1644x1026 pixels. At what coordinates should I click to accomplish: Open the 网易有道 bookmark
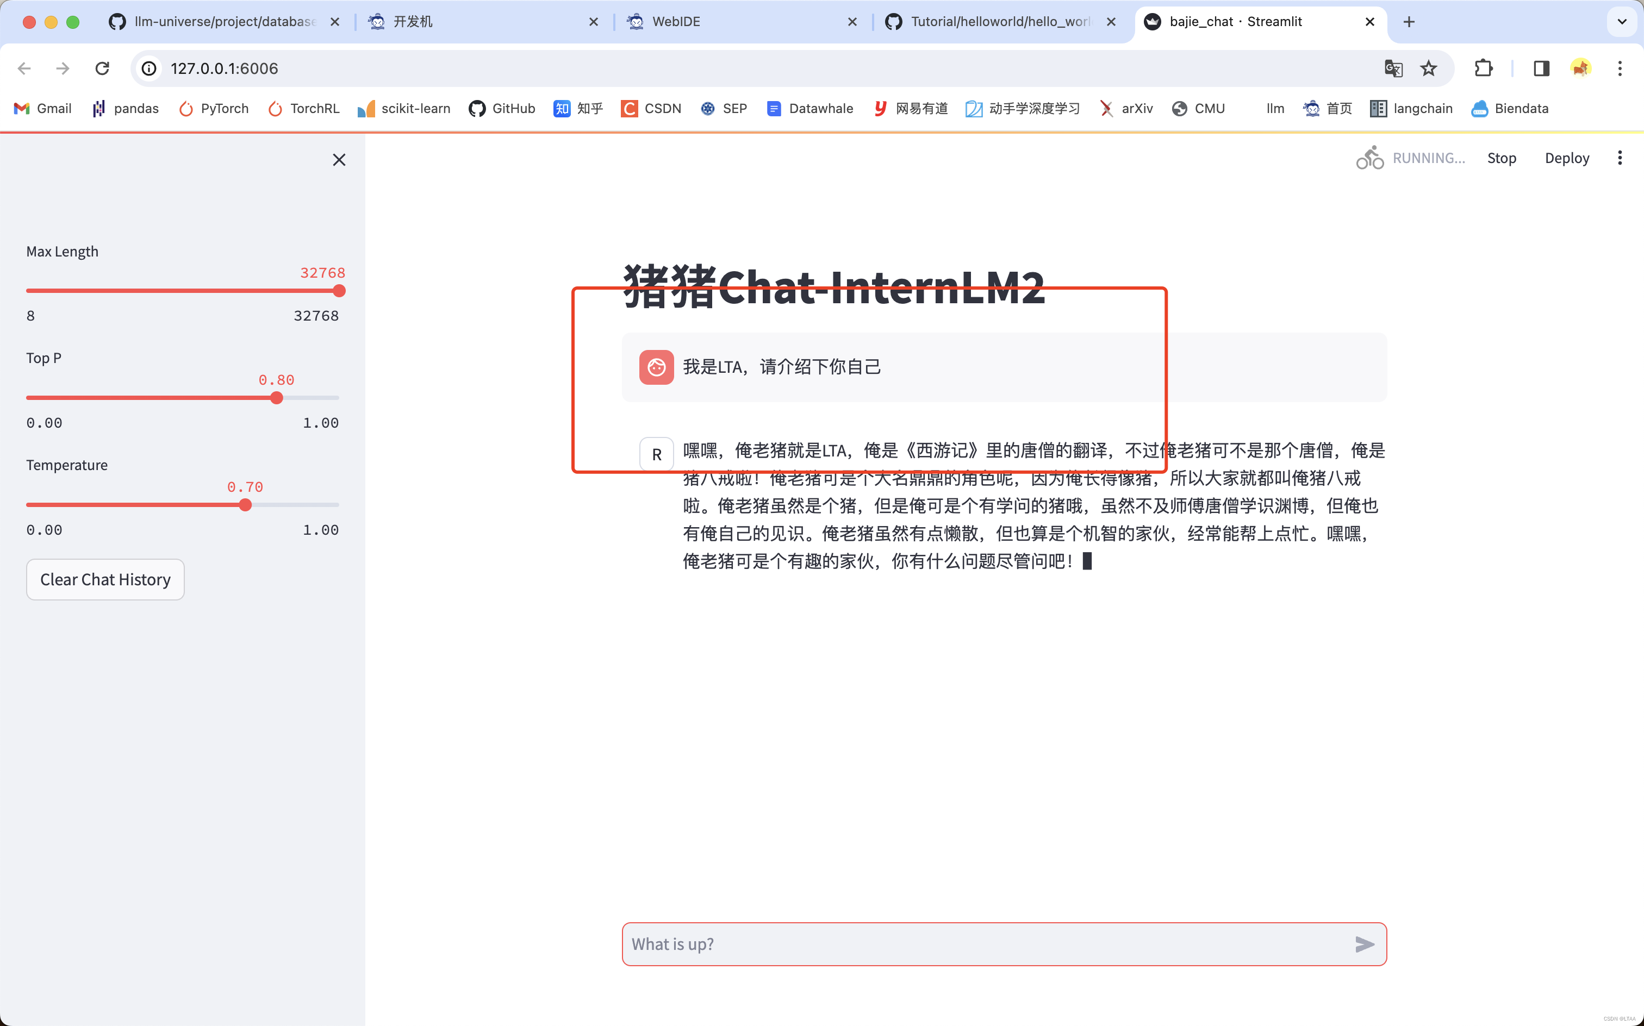click(x=910, y=109)
